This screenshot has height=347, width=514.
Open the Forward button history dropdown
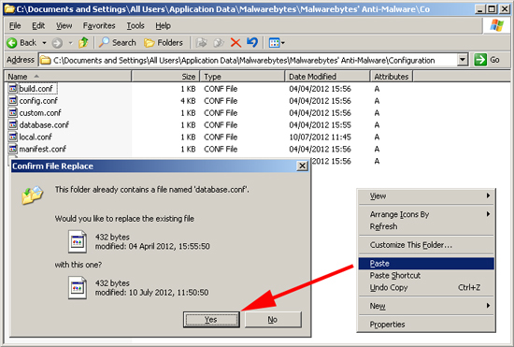tap(70, 43)
